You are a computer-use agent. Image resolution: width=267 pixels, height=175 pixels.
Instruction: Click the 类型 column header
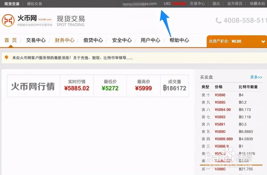tap(205, 87)
